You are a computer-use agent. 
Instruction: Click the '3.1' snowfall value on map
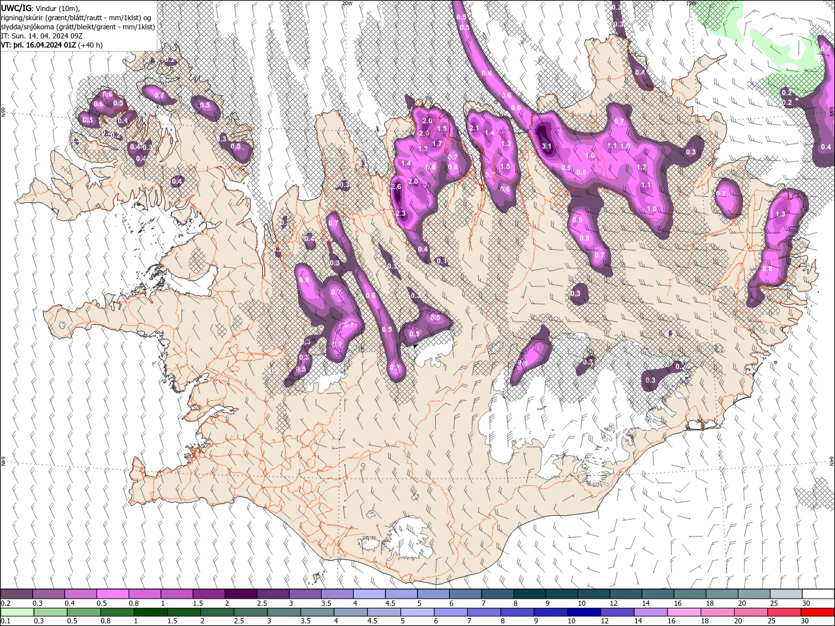(x=547, y=147)
